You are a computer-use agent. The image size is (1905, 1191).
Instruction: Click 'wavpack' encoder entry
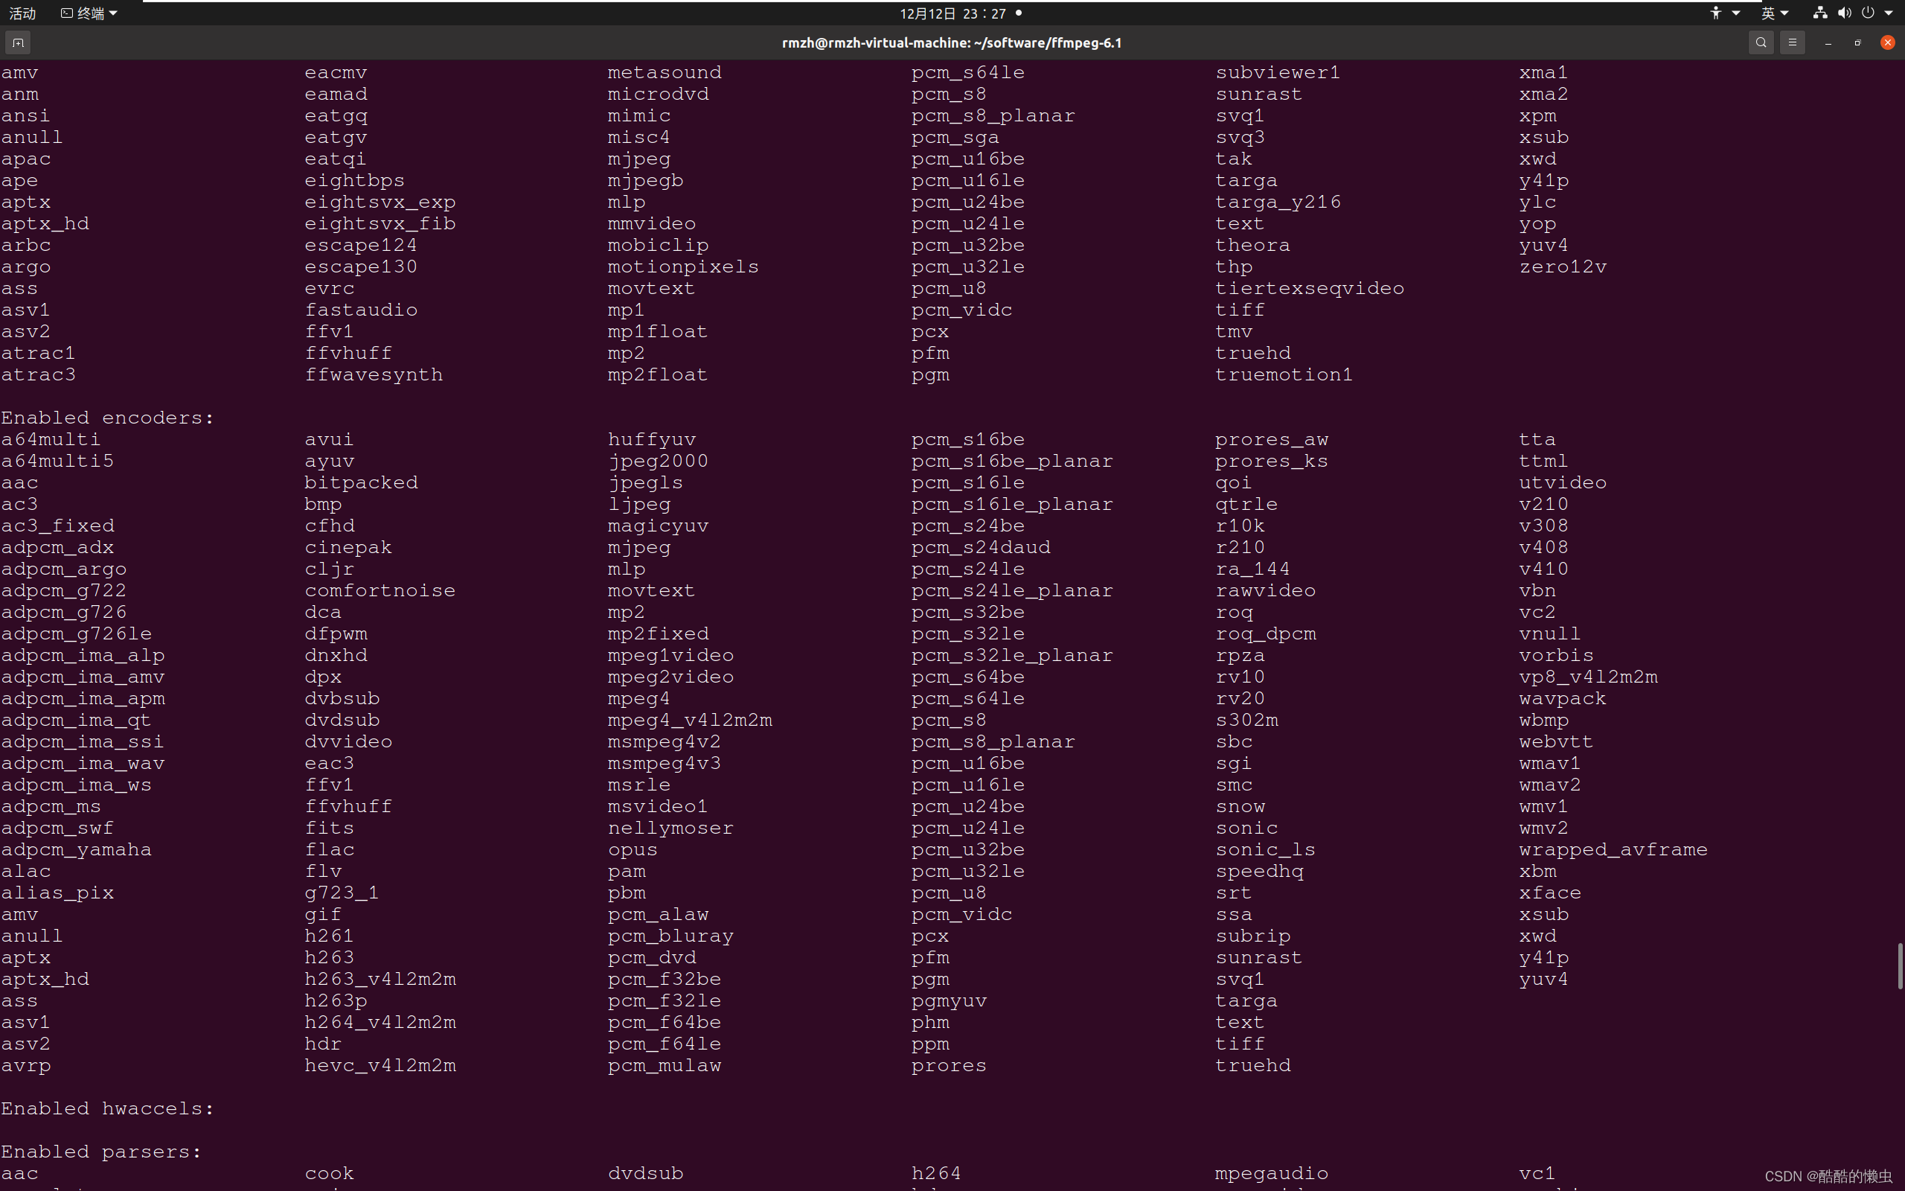click(1563, 699)
